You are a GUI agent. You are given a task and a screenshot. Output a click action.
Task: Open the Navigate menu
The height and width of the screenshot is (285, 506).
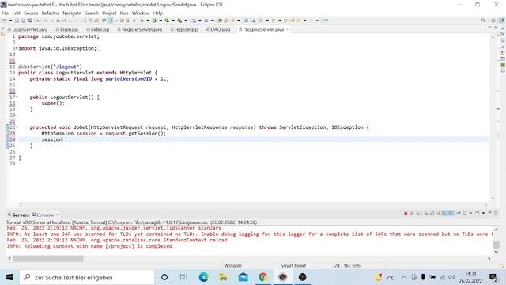(x=72, y=13)
